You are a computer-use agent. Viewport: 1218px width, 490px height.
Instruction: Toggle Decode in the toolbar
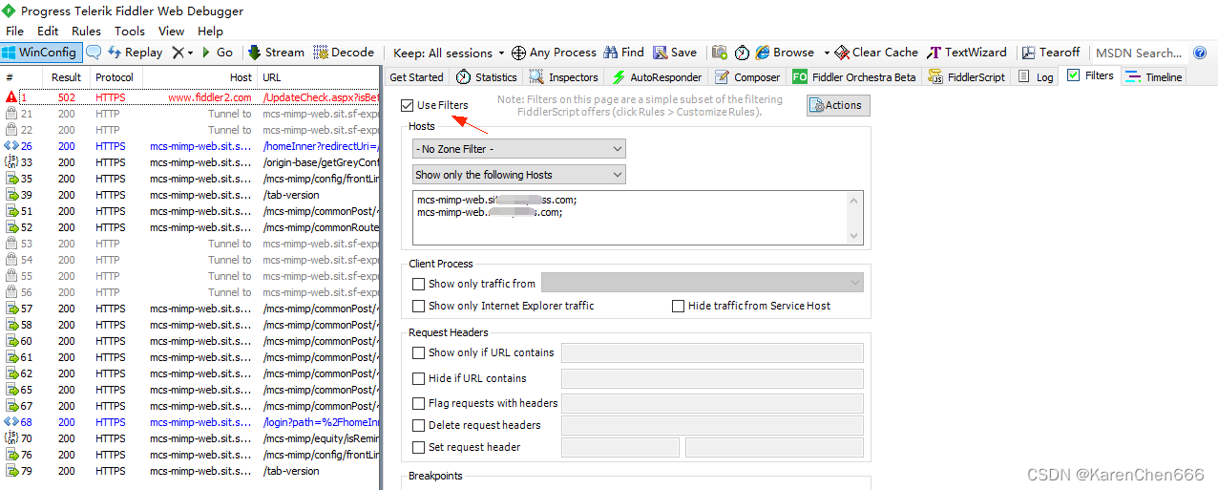point(344,53)
